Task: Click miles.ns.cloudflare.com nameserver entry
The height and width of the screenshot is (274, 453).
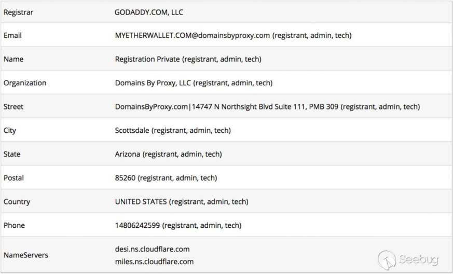Action: (x=154, y=262)
